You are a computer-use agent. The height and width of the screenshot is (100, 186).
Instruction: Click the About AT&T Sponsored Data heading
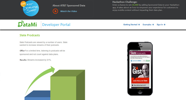tap(69, 5)
